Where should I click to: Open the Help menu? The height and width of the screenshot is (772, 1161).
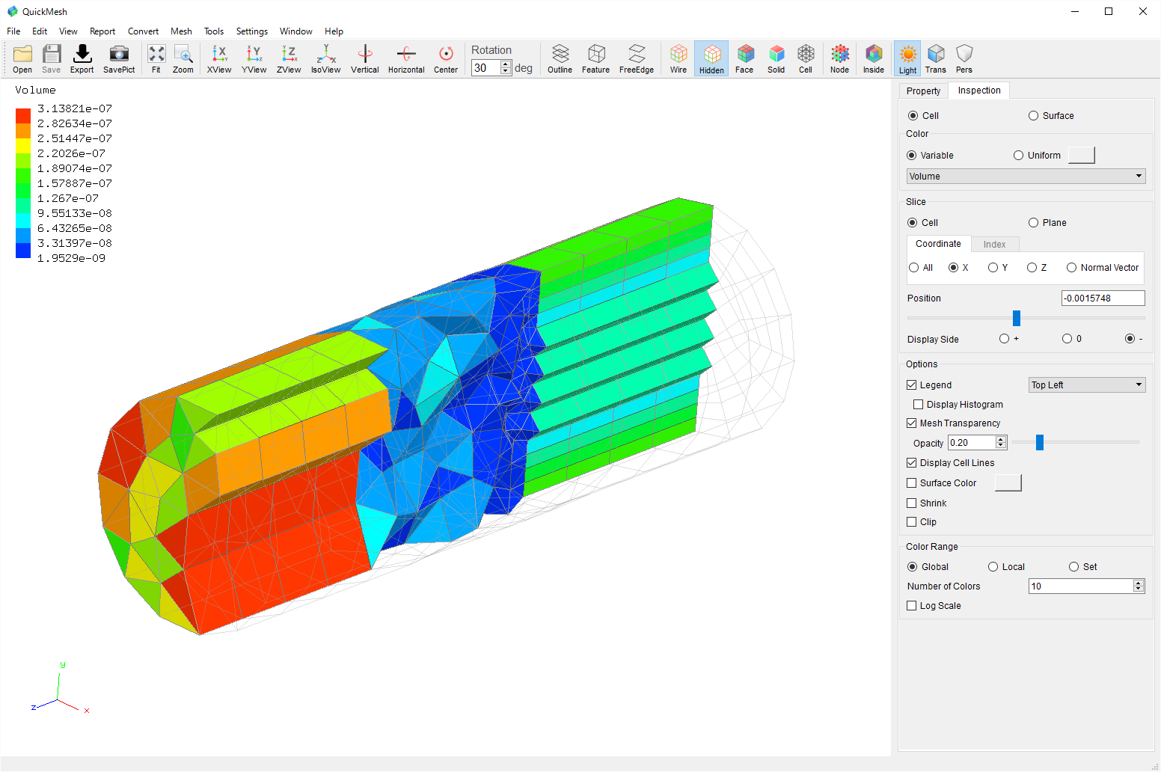pyautogui.click(x=334, y=31)
